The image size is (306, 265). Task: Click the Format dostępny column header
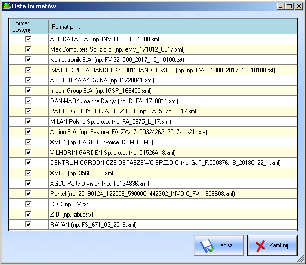pyautogui.click(x=29, y=26)
